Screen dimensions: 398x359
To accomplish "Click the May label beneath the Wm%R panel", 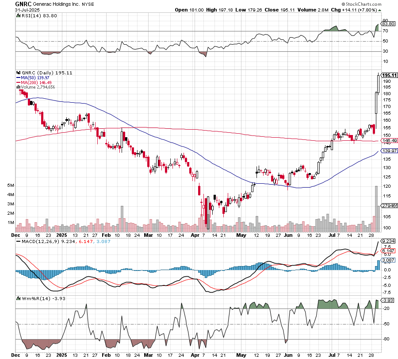I will 241,355.
